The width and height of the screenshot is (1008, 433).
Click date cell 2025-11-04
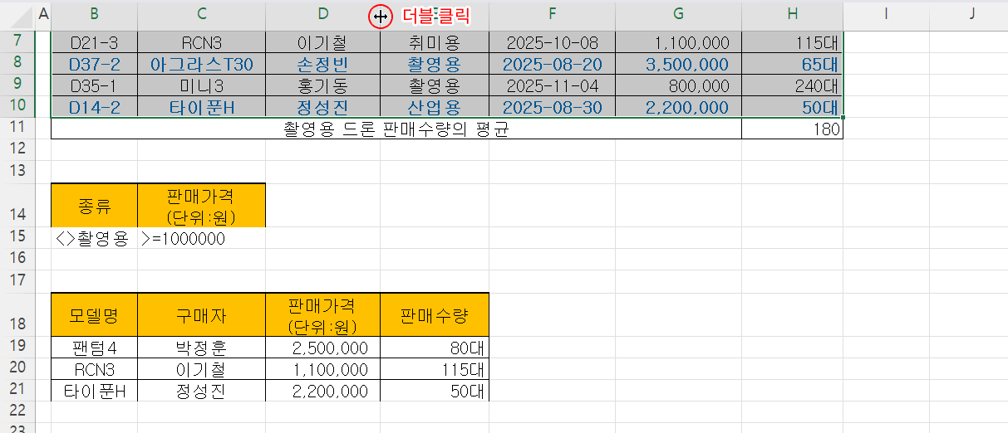click(x=552, y=85)
